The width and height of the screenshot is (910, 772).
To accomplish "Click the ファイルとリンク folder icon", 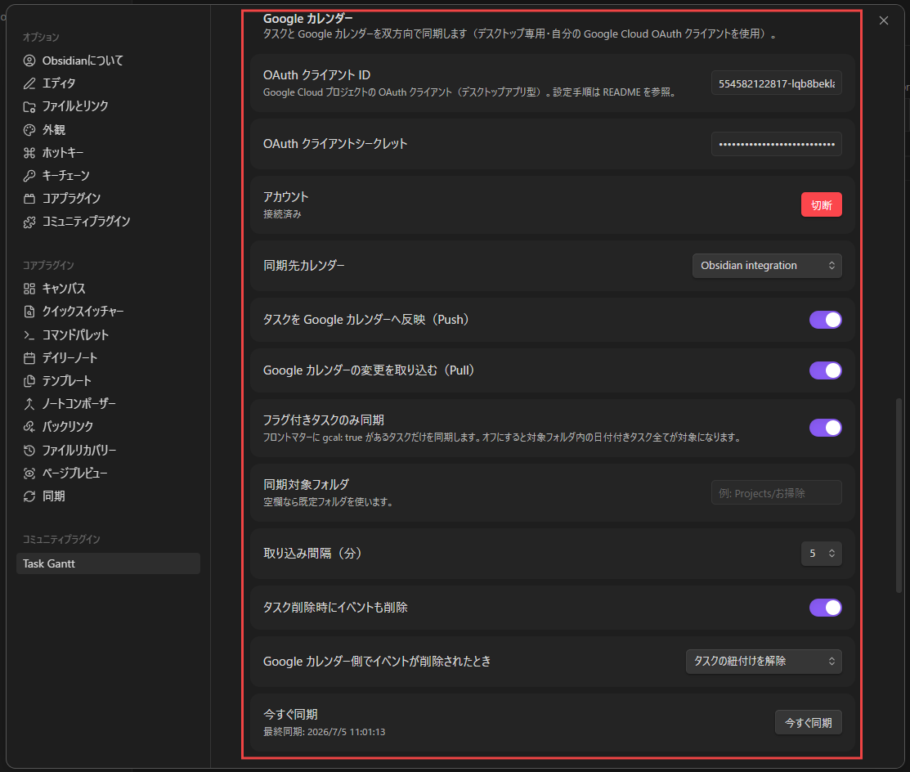I will [29, 106].
